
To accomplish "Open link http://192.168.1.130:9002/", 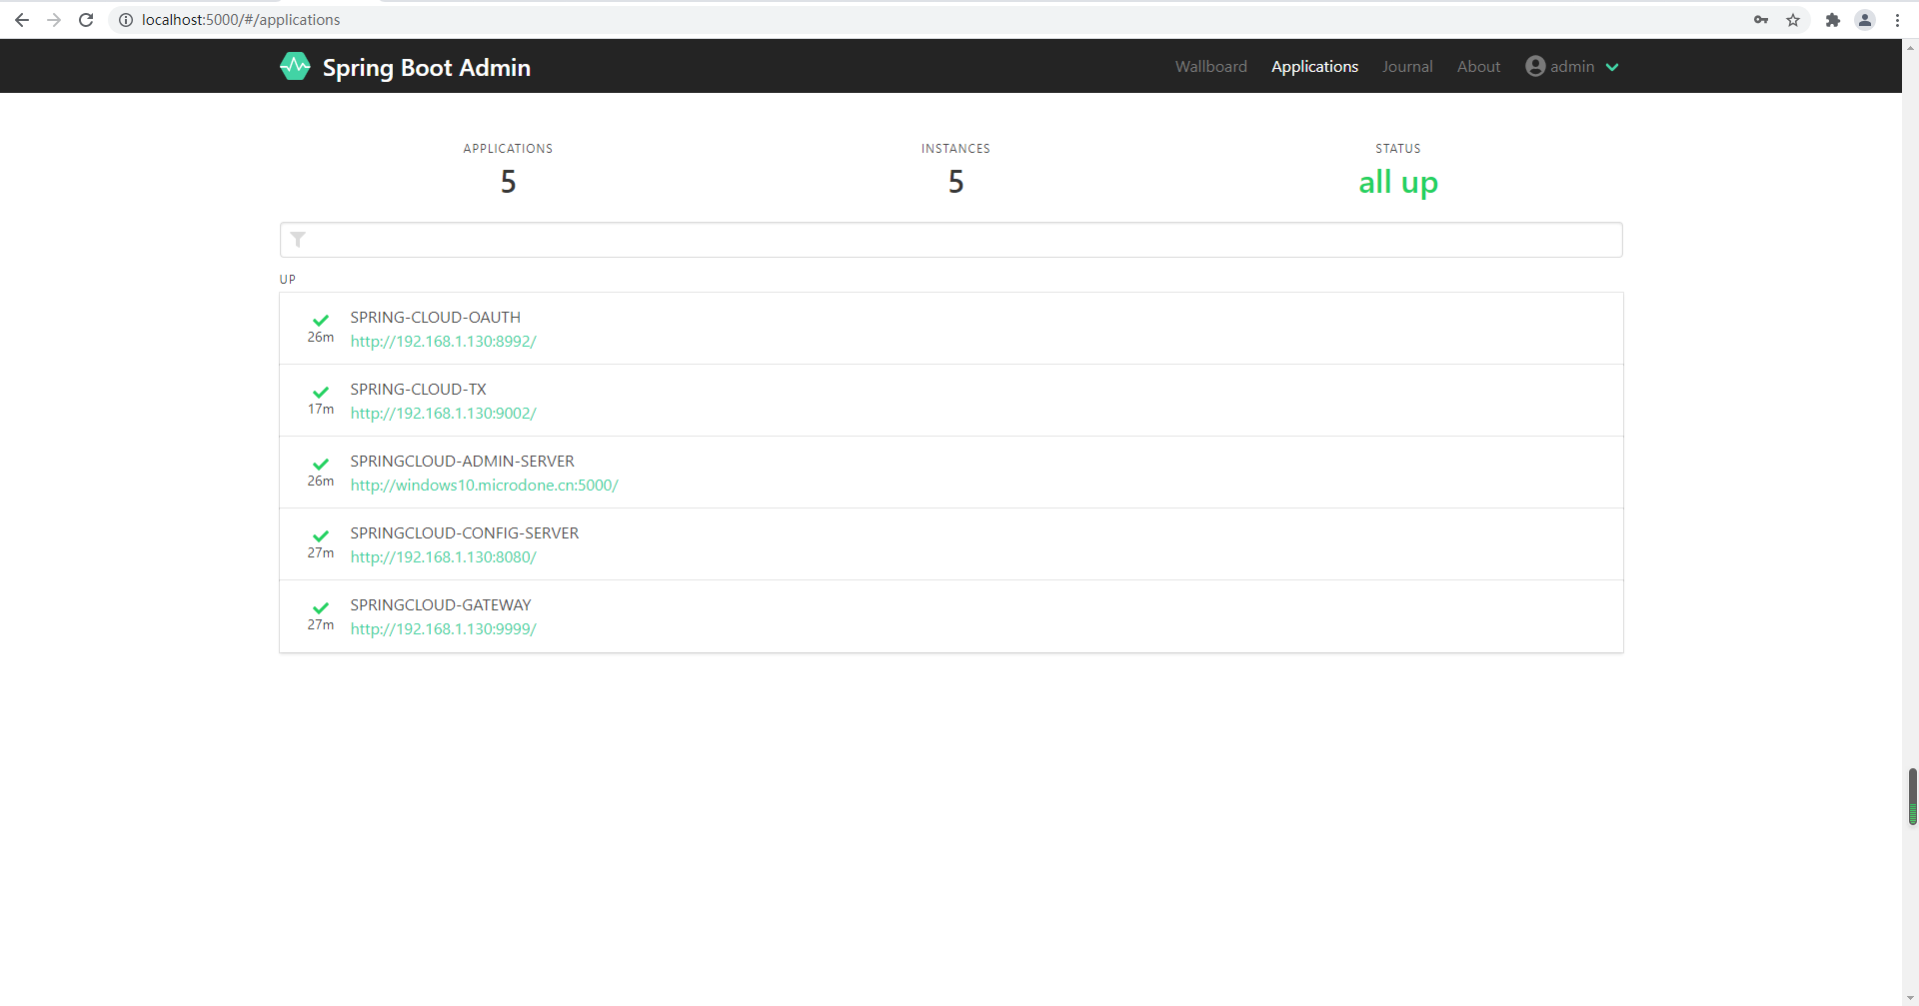I will [443, 414].
